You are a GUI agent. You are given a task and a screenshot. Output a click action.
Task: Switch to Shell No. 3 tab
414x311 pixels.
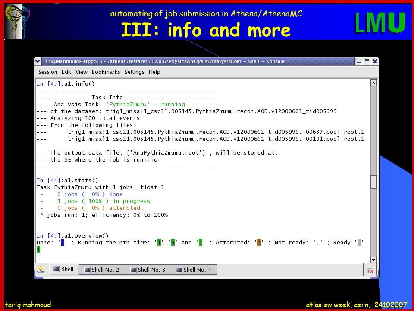click(148, 270)
